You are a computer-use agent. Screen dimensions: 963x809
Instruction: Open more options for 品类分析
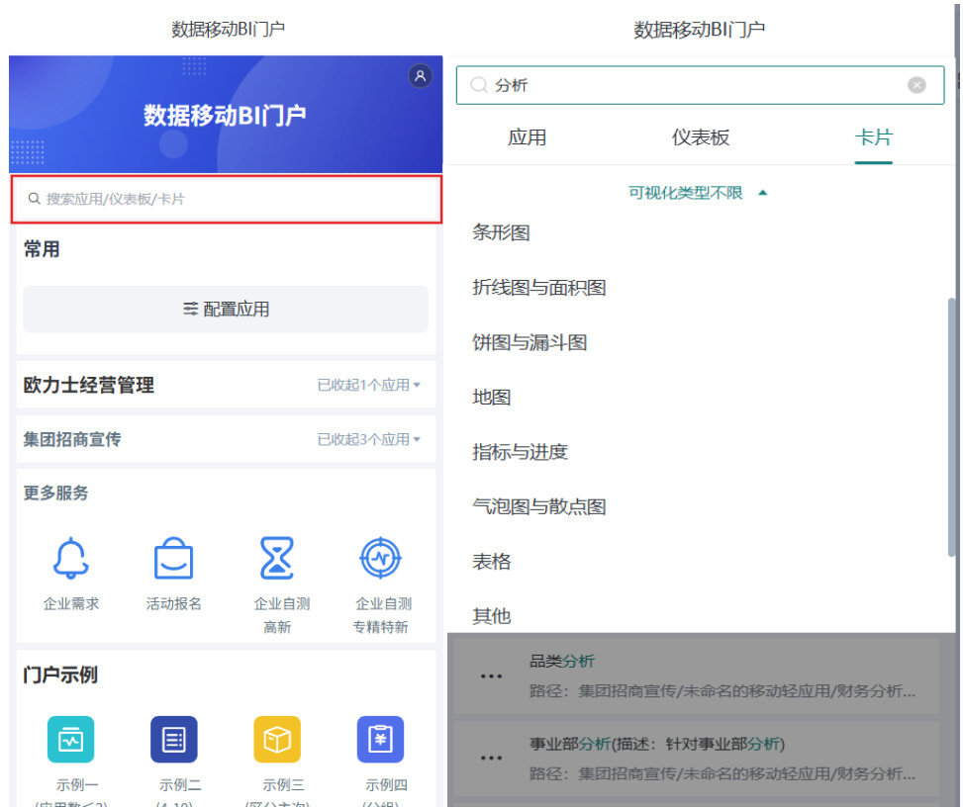point(490,675)
